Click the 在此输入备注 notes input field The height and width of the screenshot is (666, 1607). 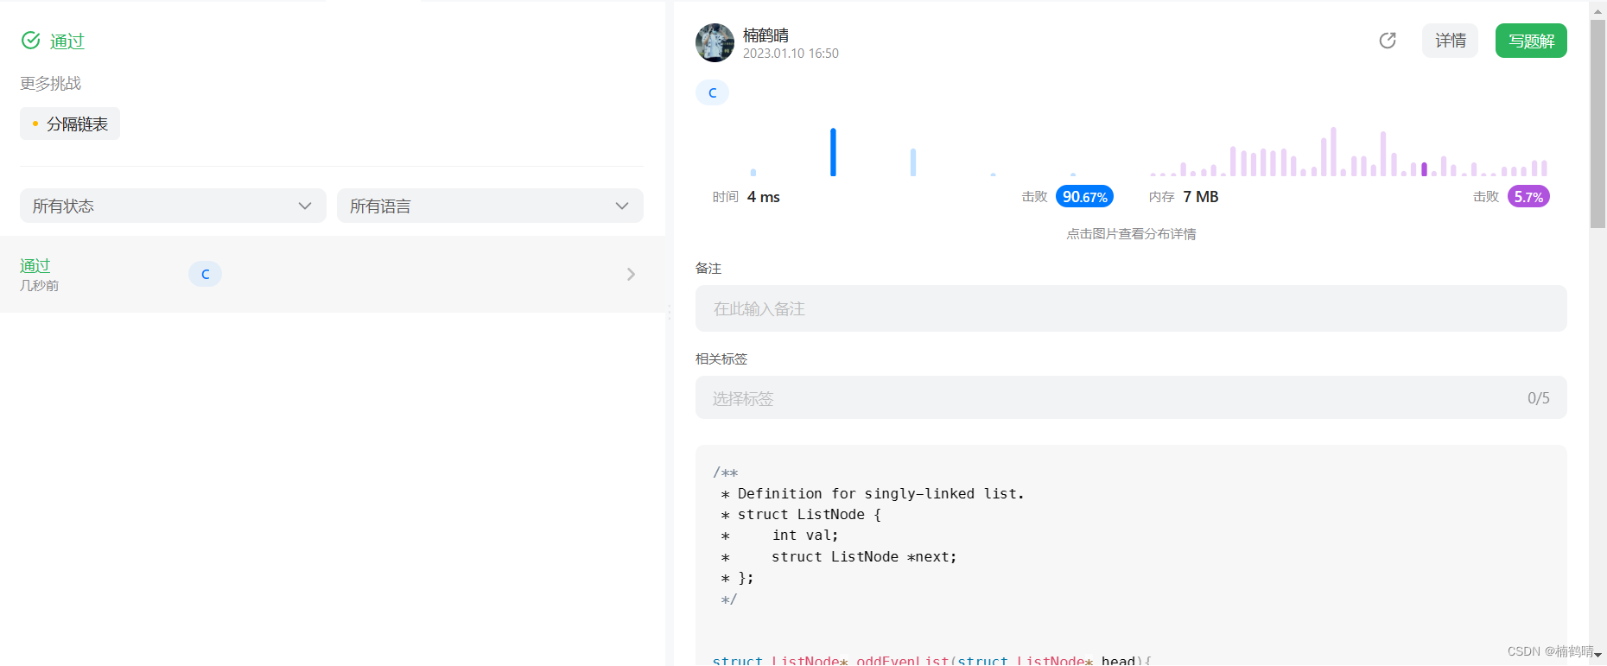(x=1131, y=308)
